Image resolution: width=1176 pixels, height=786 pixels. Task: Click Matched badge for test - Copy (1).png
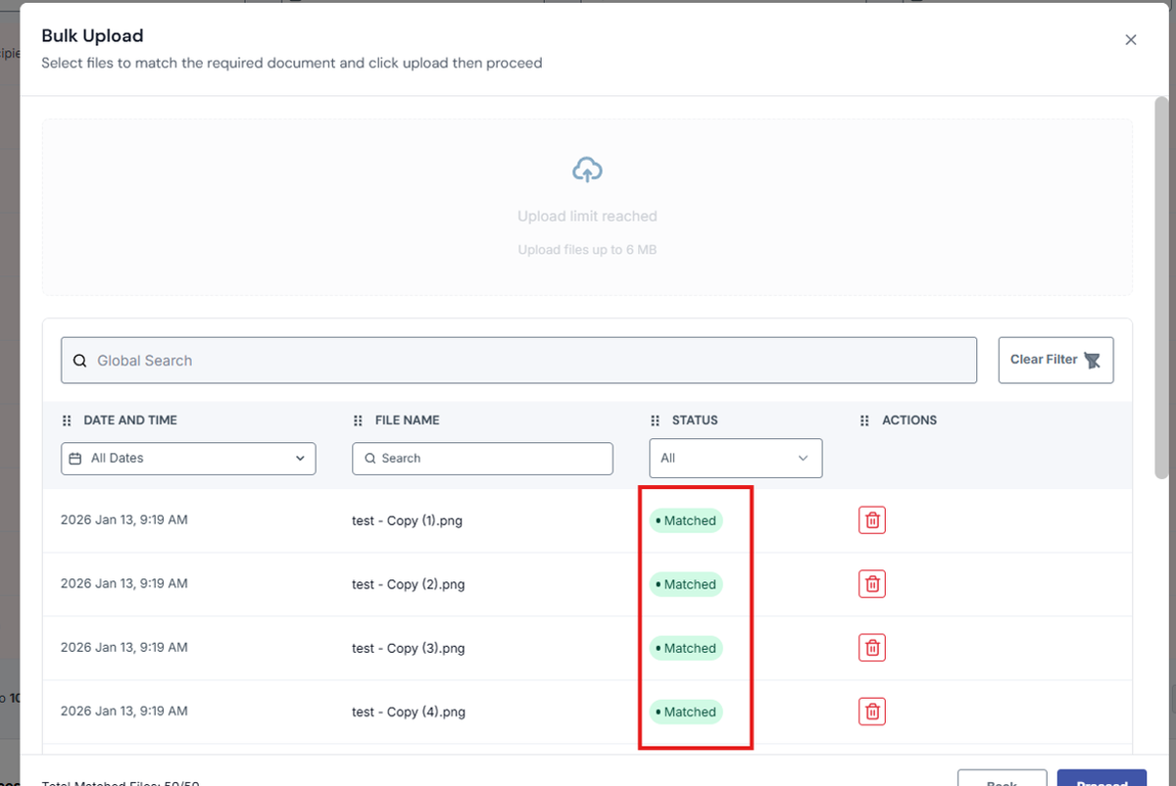686,520
